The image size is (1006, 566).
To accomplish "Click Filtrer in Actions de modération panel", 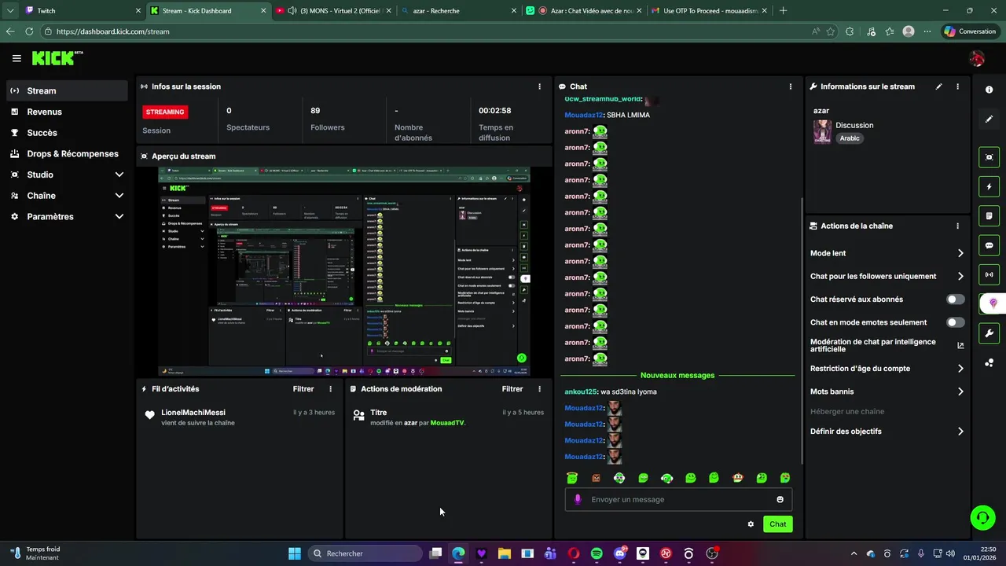I will 512,389.
